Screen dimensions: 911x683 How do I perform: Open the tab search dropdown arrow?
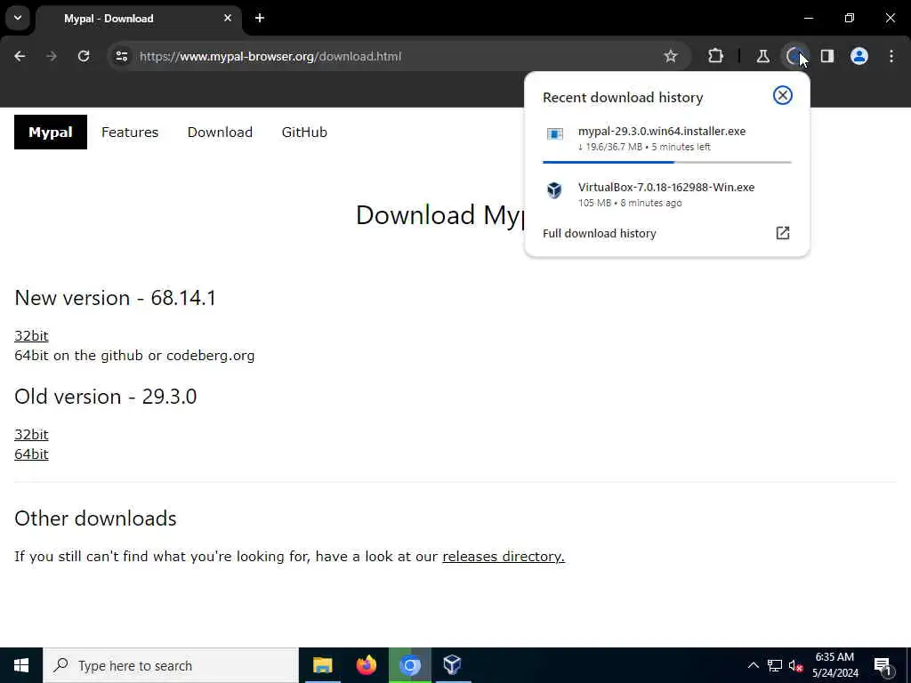[x=18, y=18]
